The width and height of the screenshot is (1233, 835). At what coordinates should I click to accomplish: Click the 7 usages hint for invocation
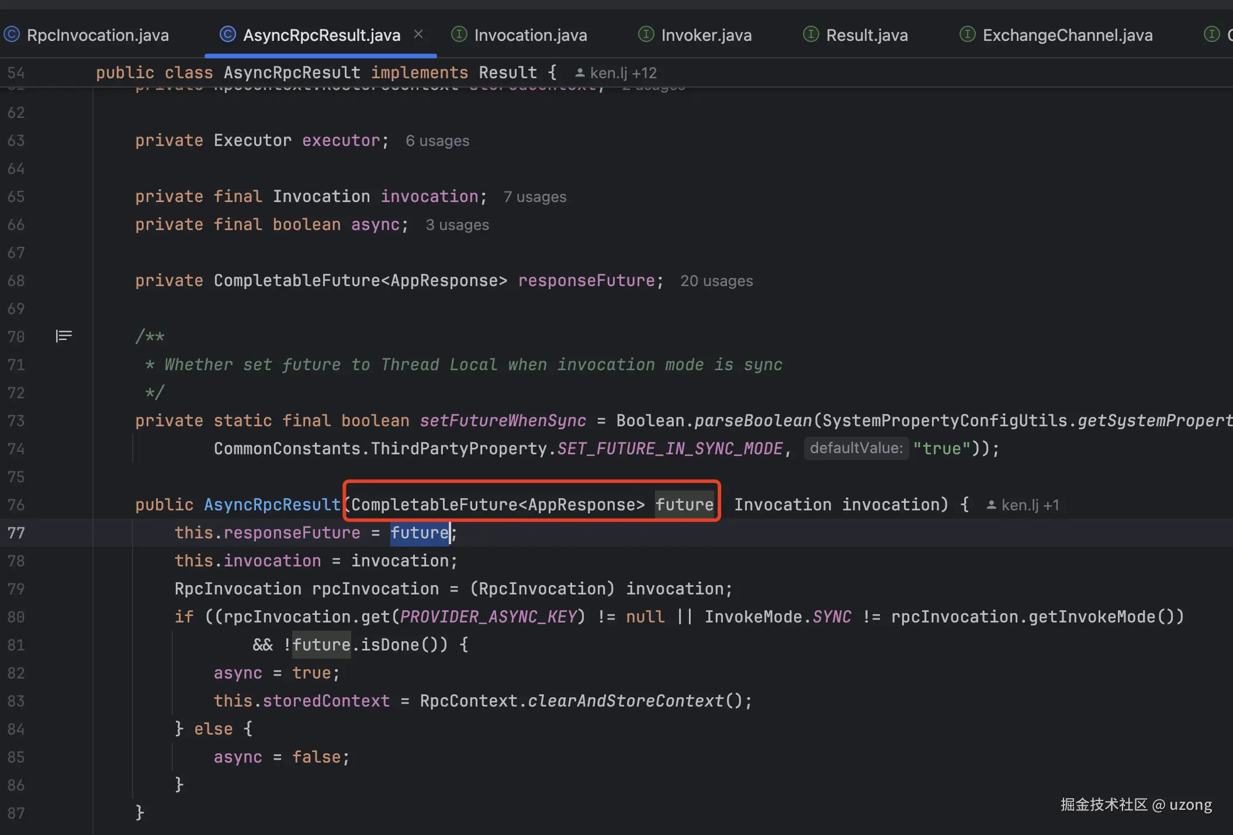[535, 197]
